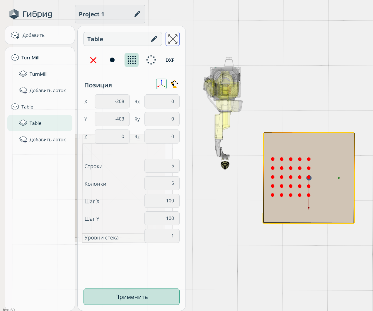Click the coordinate axes icon
Image resolution: width=373 pixels, height=311 pixels.
click(x=161, y=84)
